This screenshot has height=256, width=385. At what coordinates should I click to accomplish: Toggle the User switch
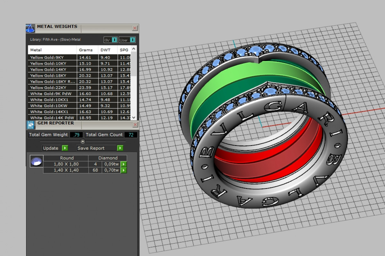tap(133, 40)
